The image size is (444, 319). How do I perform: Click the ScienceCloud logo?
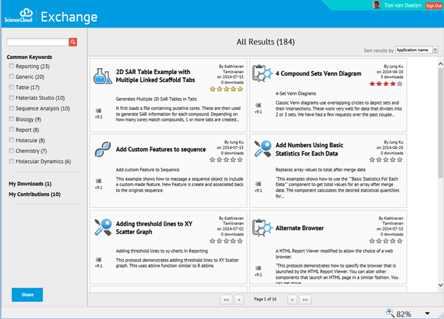19,16
